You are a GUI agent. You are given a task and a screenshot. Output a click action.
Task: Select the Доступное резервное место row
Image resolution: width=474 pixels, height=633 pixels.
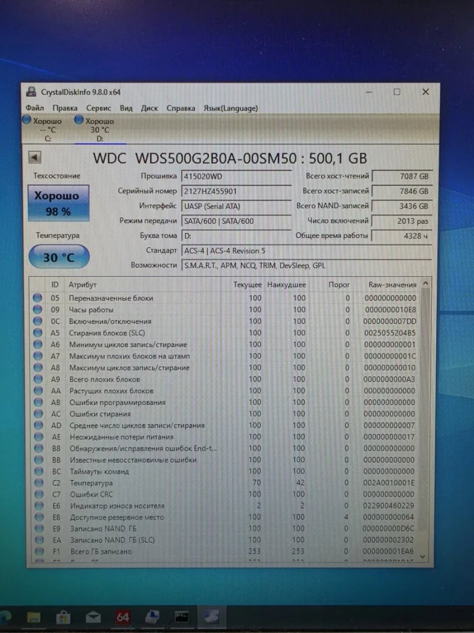226,517
